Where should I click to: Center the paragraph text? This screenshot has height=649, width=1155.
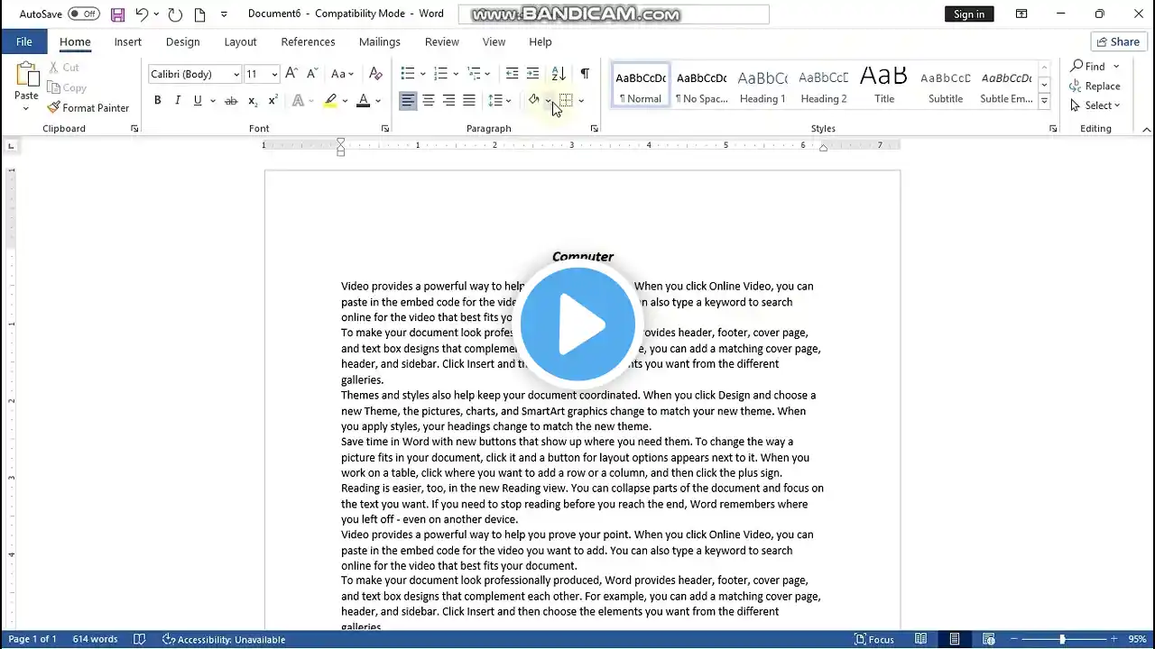(x=429, y=100)
